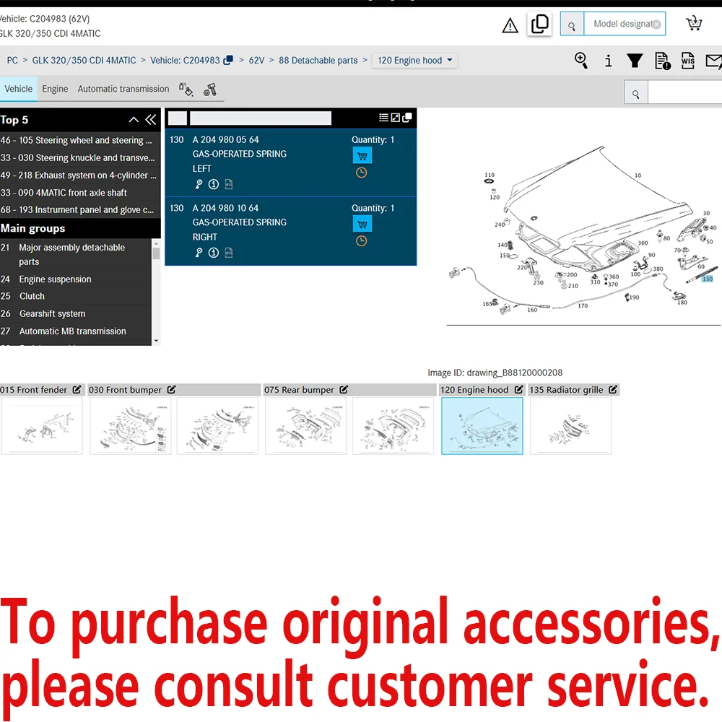The width and height of the screenshot is (722, 722).
Task: Edit the 015 Front fender label
Action: click(77, 390)
